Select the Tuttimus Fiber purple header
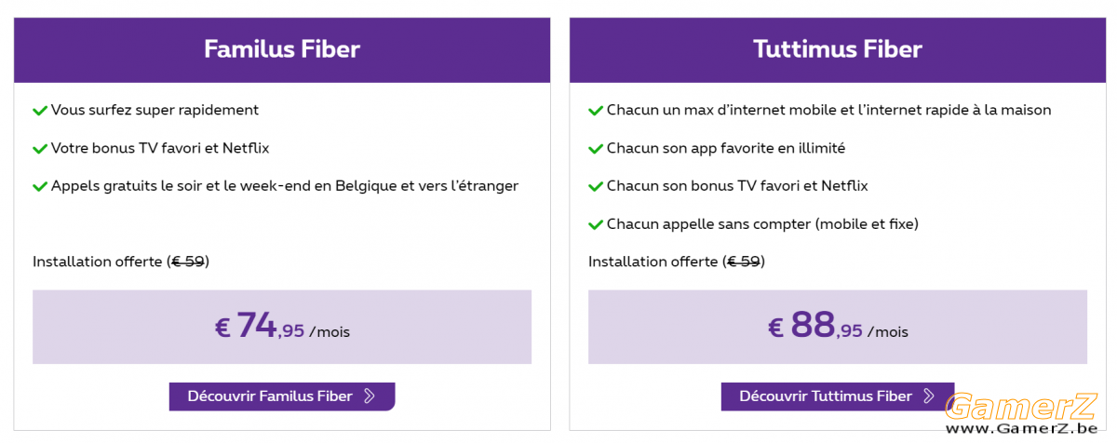This screenshot has height=443, width=1117. point(838,49)
